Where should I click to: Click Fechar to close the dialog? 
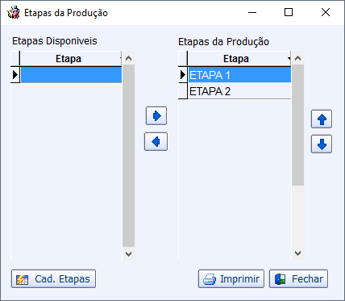point(298,279)
